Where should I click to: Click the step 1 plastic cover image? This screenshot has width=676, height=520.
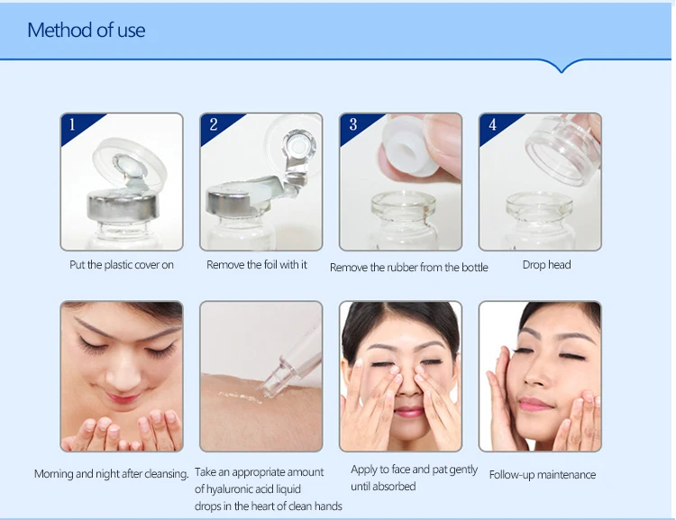click(122, 181)
